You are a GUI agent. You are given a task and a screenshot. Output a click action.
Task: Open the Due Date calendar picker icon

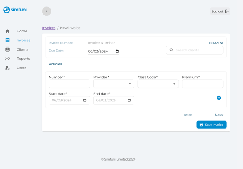117,51
